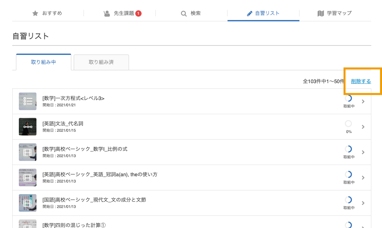
Task: Click the 削除する link
Action: pos(361,81)
